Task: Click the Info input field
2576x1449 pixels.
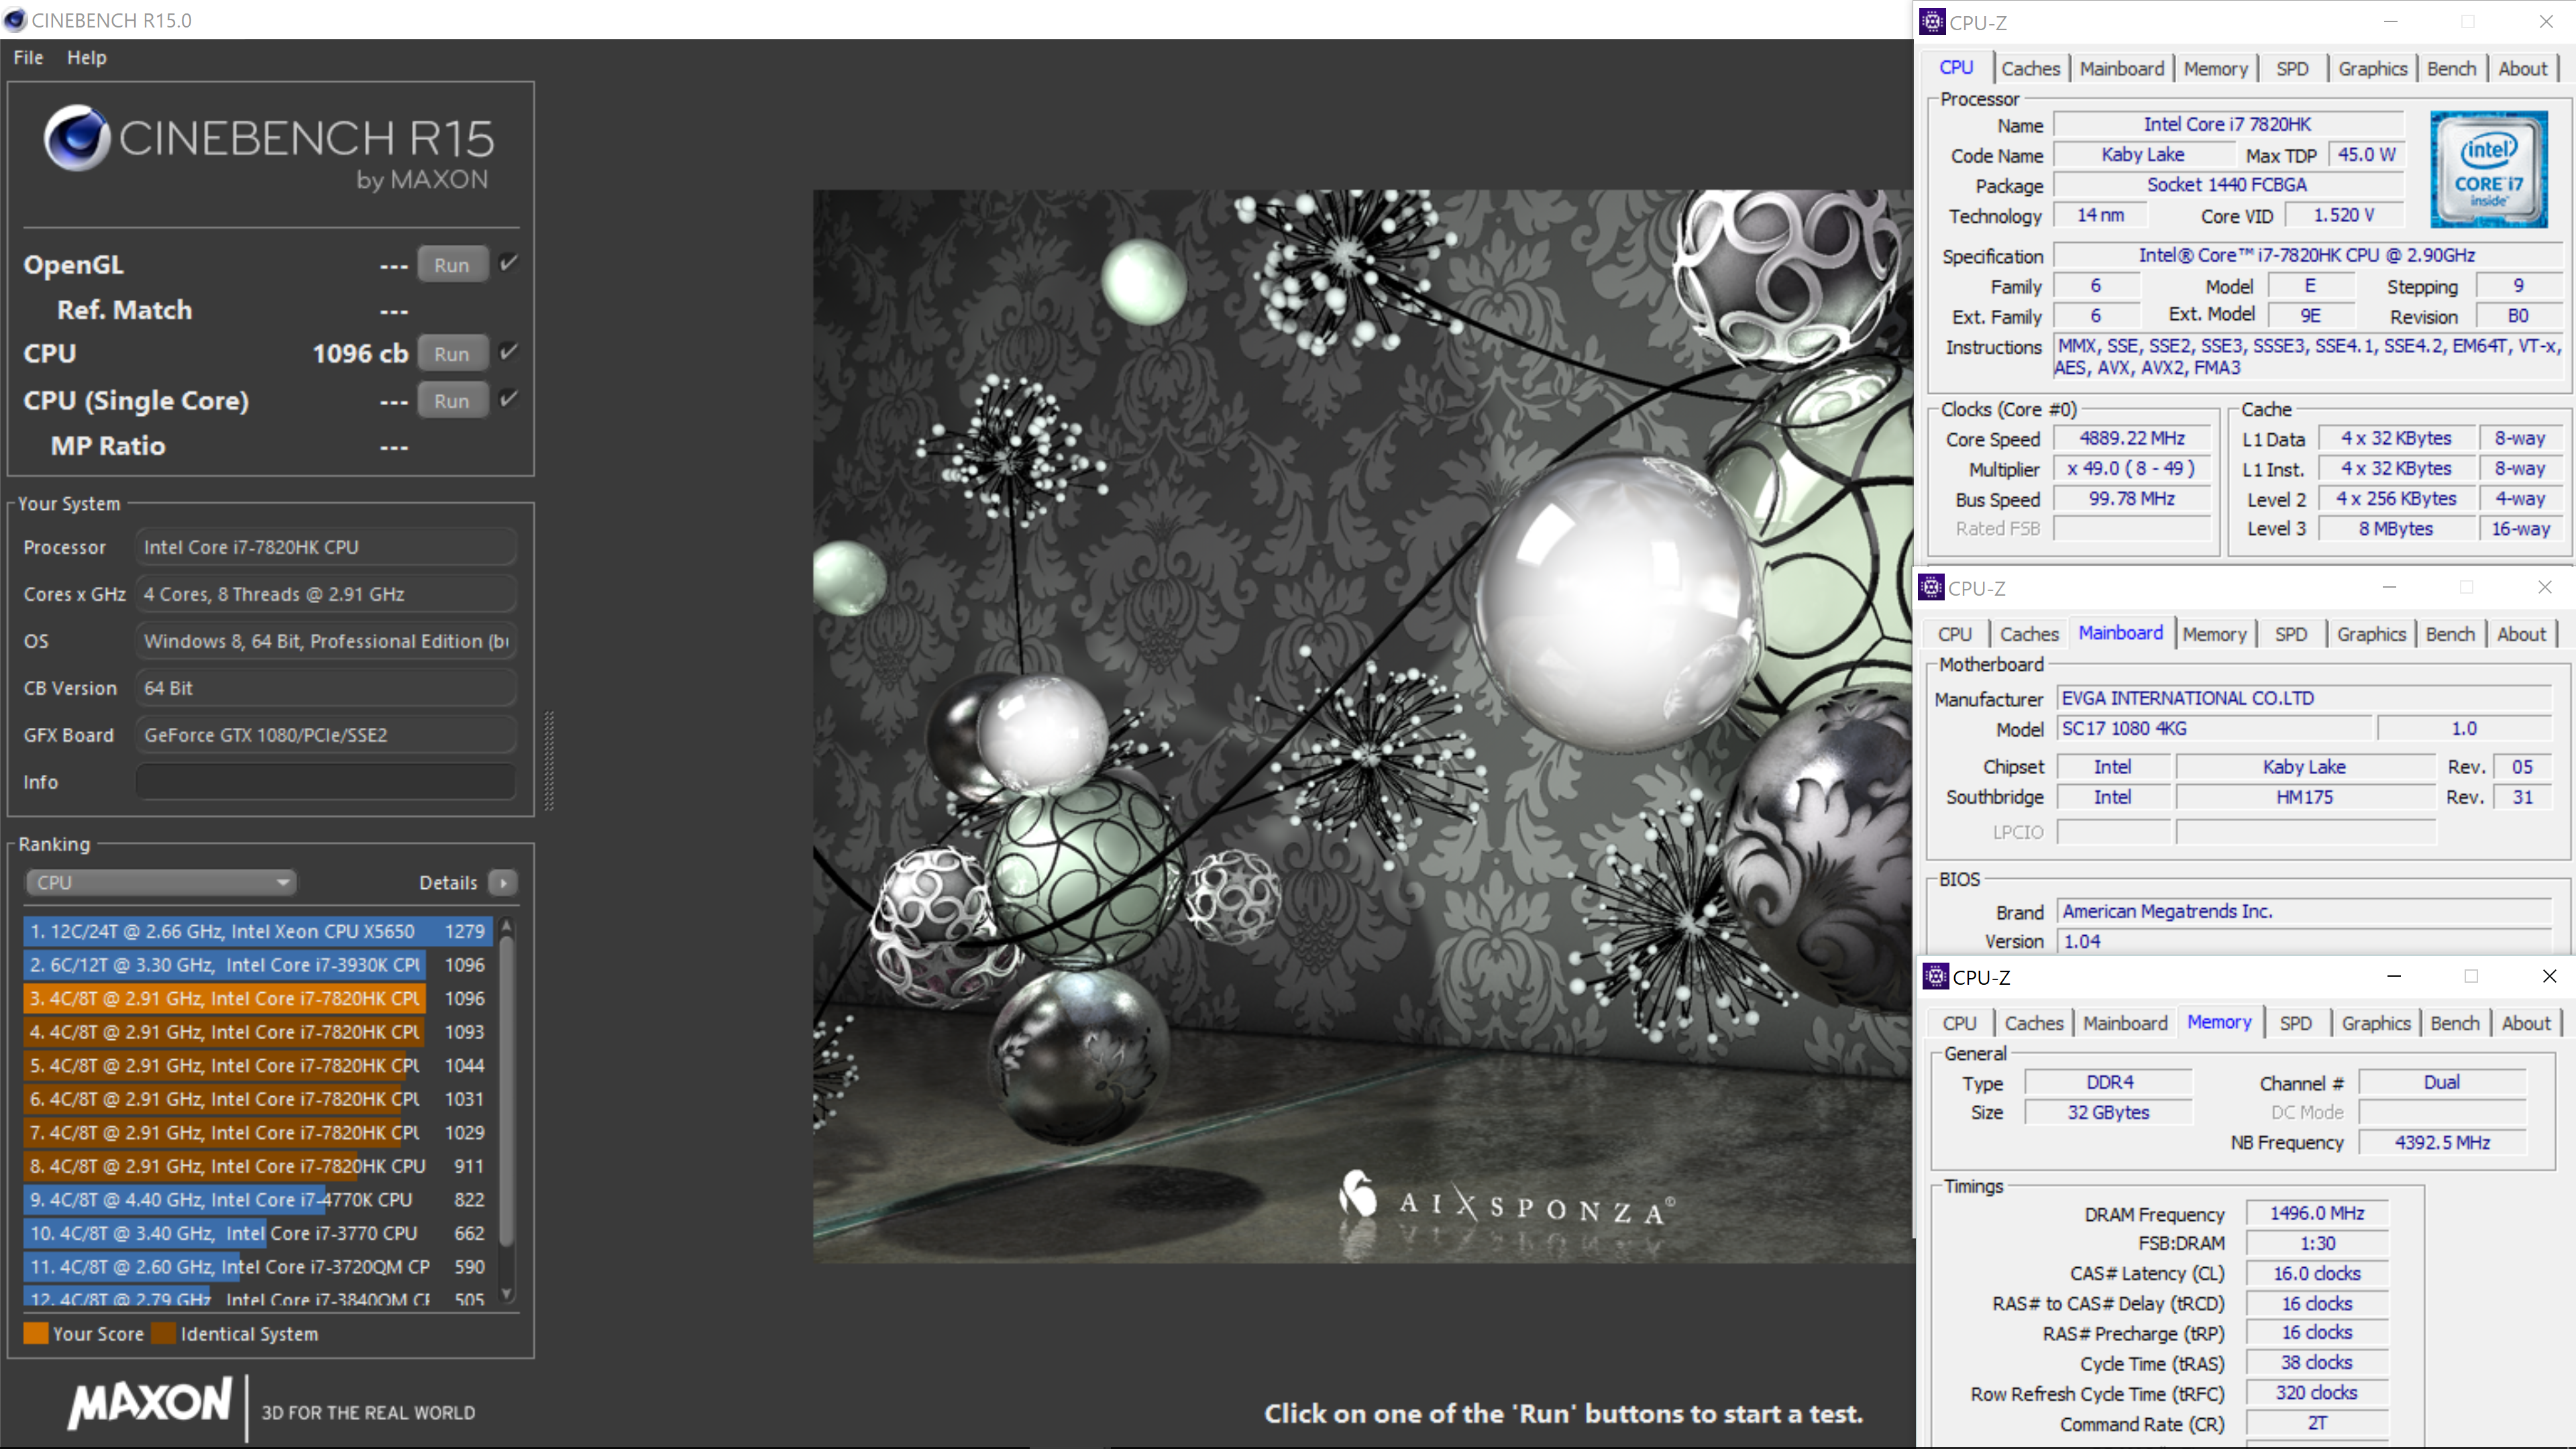Action: coord(326,781)
